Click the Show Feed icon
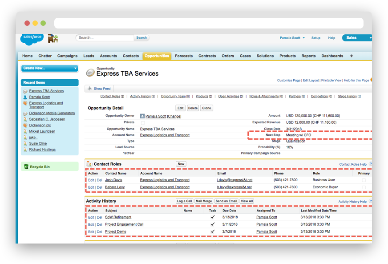Viewport: 388px width, 264px height. [91, 89]
